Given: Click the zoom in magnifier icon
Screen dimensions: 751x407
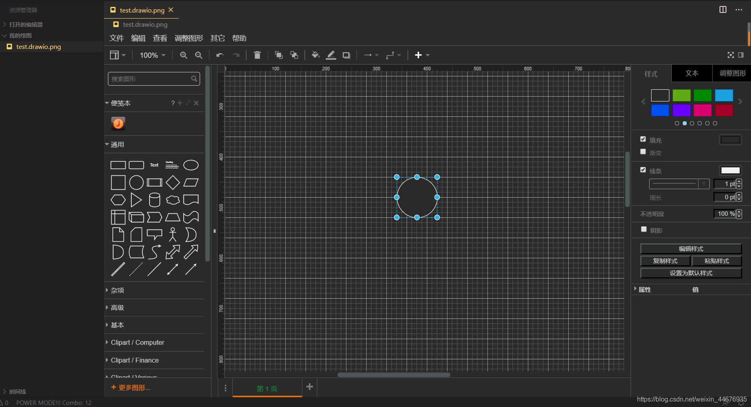Looking at the screenshot, I should 184,55.
